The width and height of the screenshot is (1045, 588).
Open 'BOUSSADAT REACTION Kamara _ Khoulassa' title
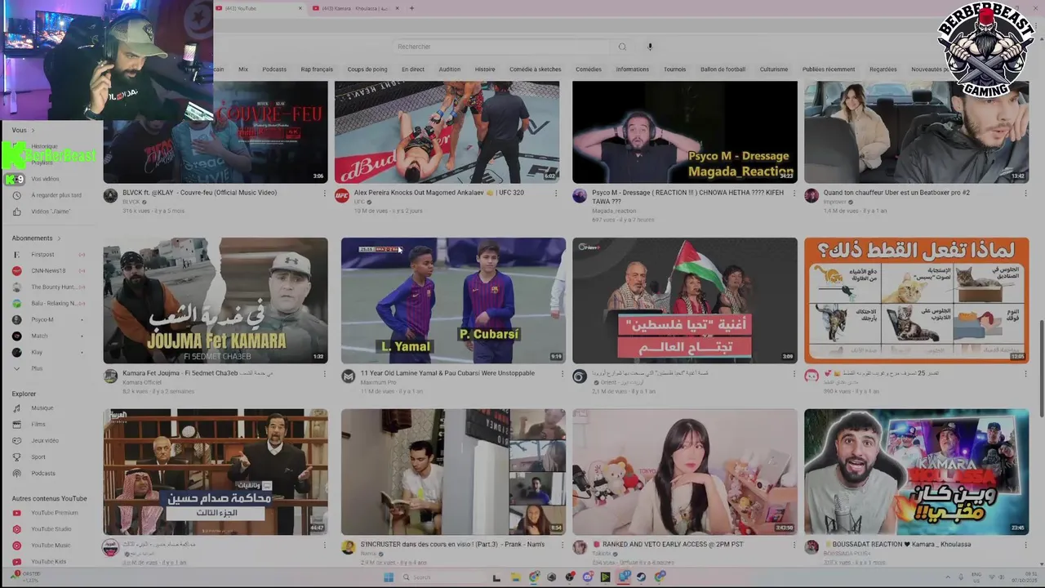point(897,544)
